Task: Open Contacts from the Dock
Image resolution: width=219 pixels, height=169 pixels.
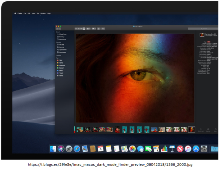Action: click(93, 149)
